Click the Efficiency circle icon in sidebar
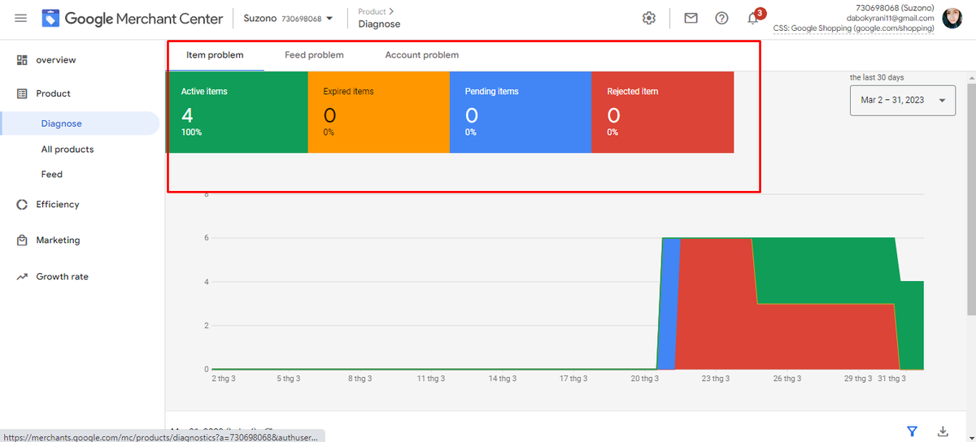The image size is (976, 442). pos(22,205)
